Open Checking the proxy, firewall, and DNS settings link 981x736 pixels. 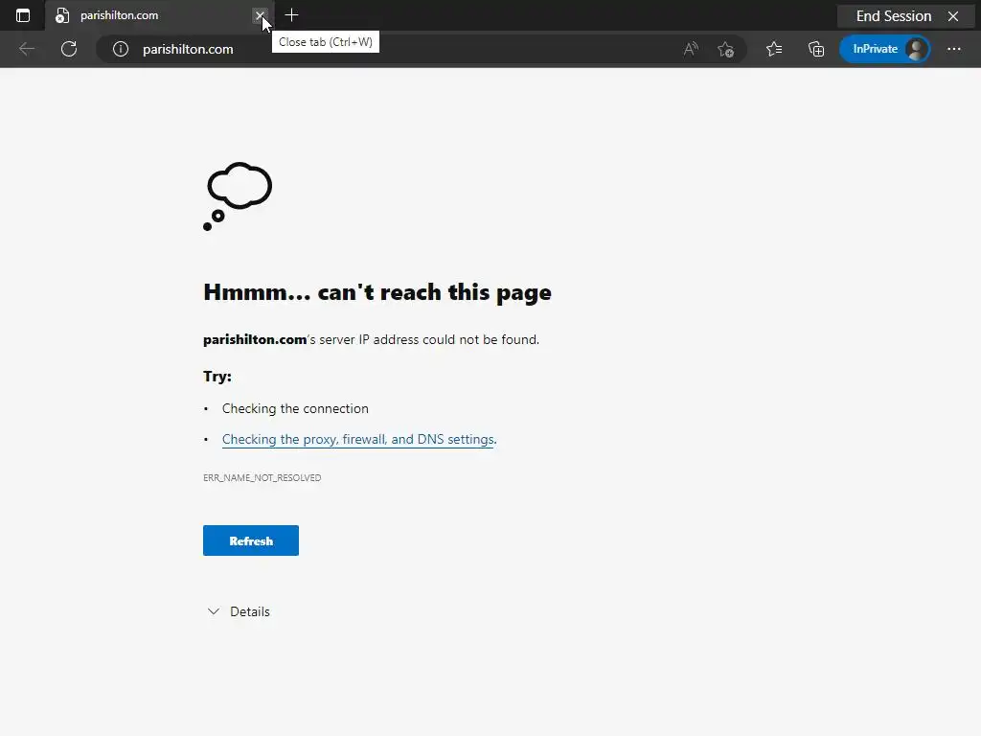pos(359,439)
